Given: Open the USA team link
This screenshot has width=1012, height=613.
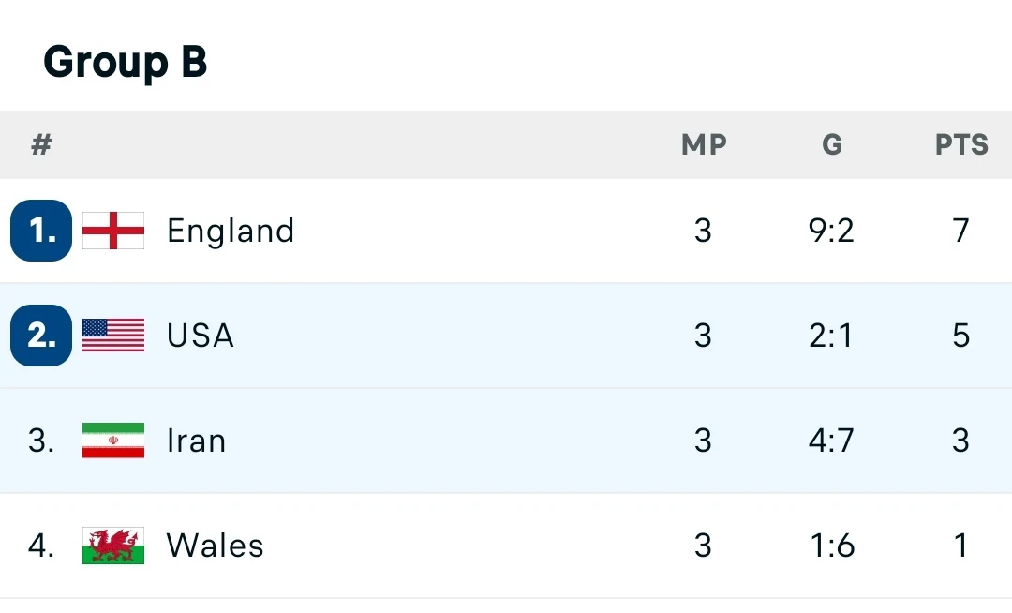Looking at the screenshot, I should 201,336.
